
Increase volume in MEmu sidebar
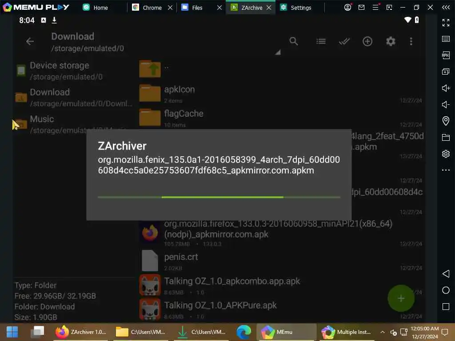click(446, 88)
